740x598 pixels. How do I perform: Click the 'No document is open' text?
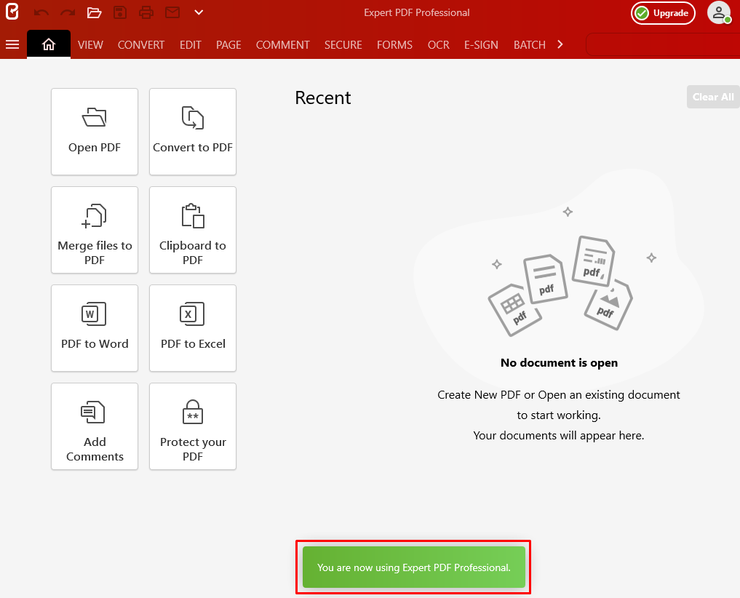[x=559, y=362]
